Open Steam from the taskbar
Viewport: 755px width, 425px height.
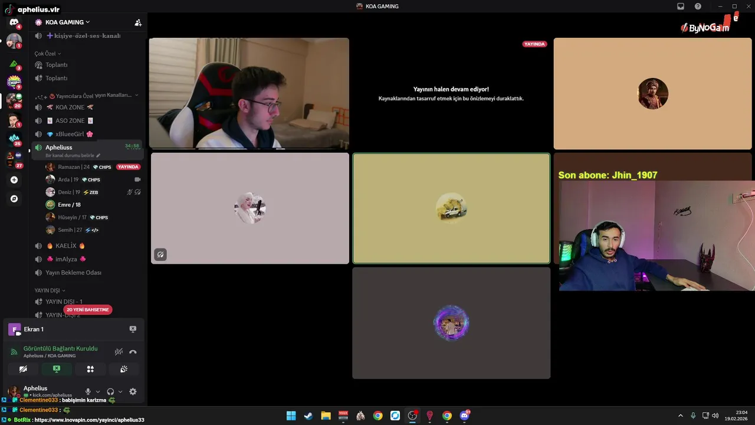[308, 416]
